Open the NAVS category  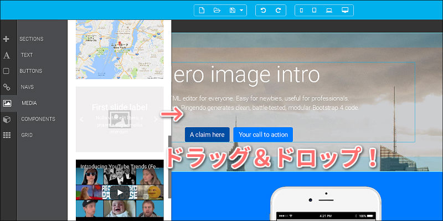pyautogui.click(x=27, y=87)
